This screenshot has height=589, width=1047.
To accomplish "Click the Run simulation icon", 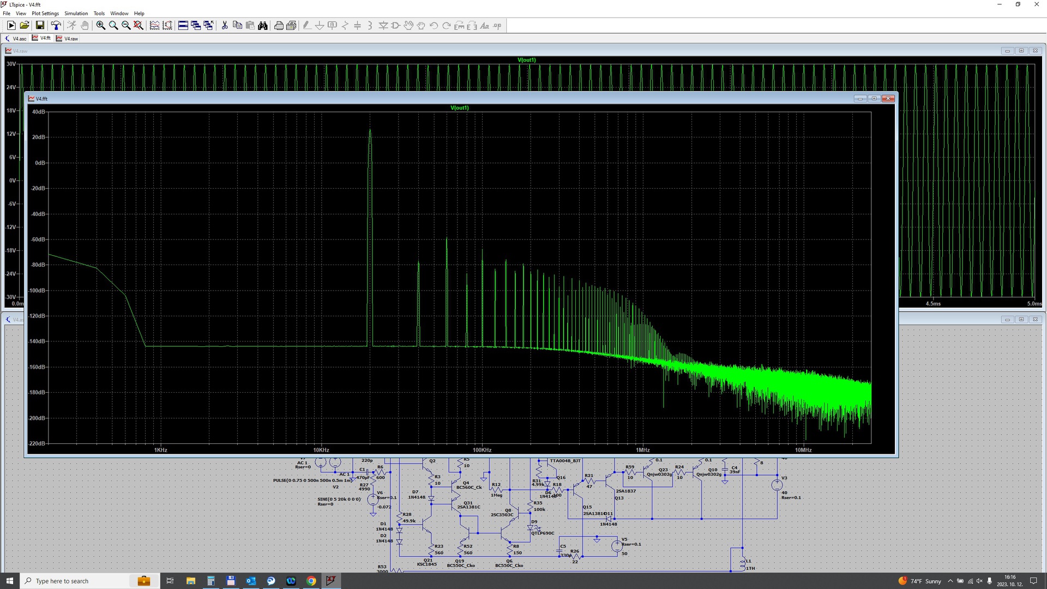I will 11,26.
